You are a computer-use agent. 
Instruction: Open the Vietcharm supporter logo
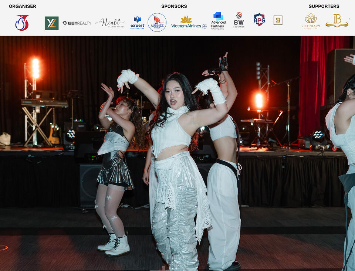(311, 21)
